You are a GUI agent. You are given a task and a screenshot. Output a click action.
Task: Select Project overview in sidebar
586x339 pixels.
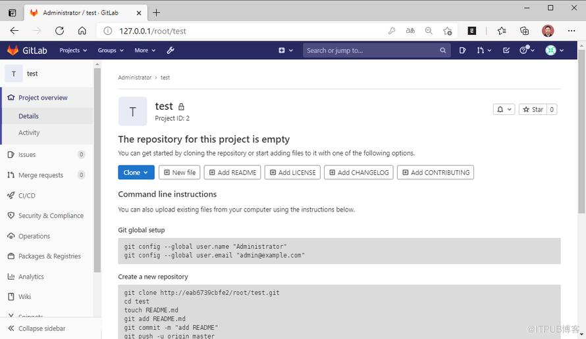pyautogui.click(x=47, y=98)
